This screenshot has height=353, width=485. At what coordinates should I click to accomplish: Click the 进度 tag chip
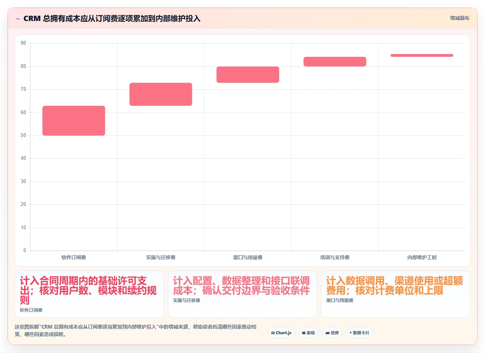(x=332, y=333)
